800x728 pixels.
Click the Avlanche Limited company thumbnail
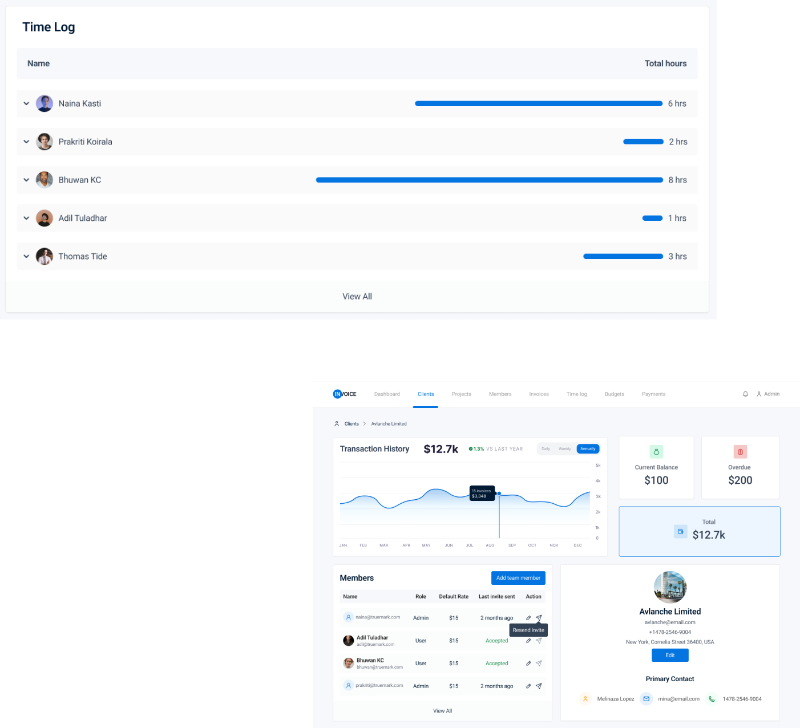670,587
